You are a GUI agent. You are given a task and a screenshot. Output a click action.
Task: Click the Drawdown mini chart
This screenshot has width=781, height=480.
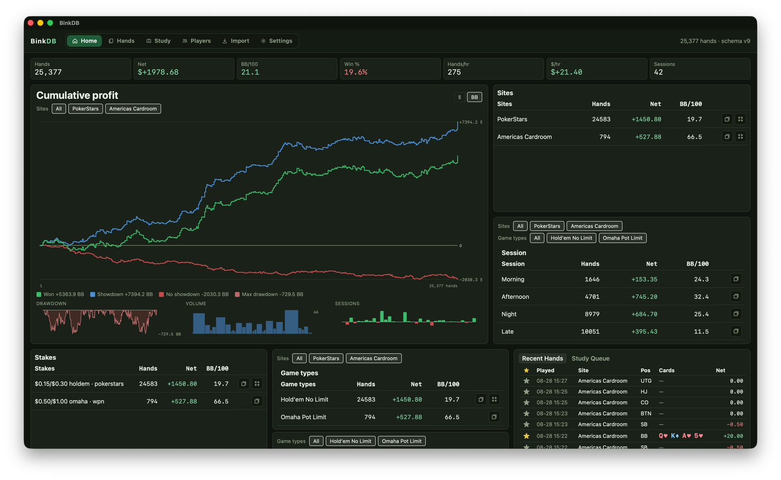99,322
